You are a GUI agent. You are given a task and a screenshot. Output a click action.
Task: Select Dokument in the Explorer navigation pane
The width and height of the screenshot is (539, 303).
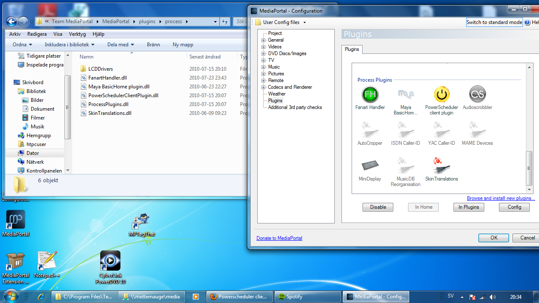point(43,109)
